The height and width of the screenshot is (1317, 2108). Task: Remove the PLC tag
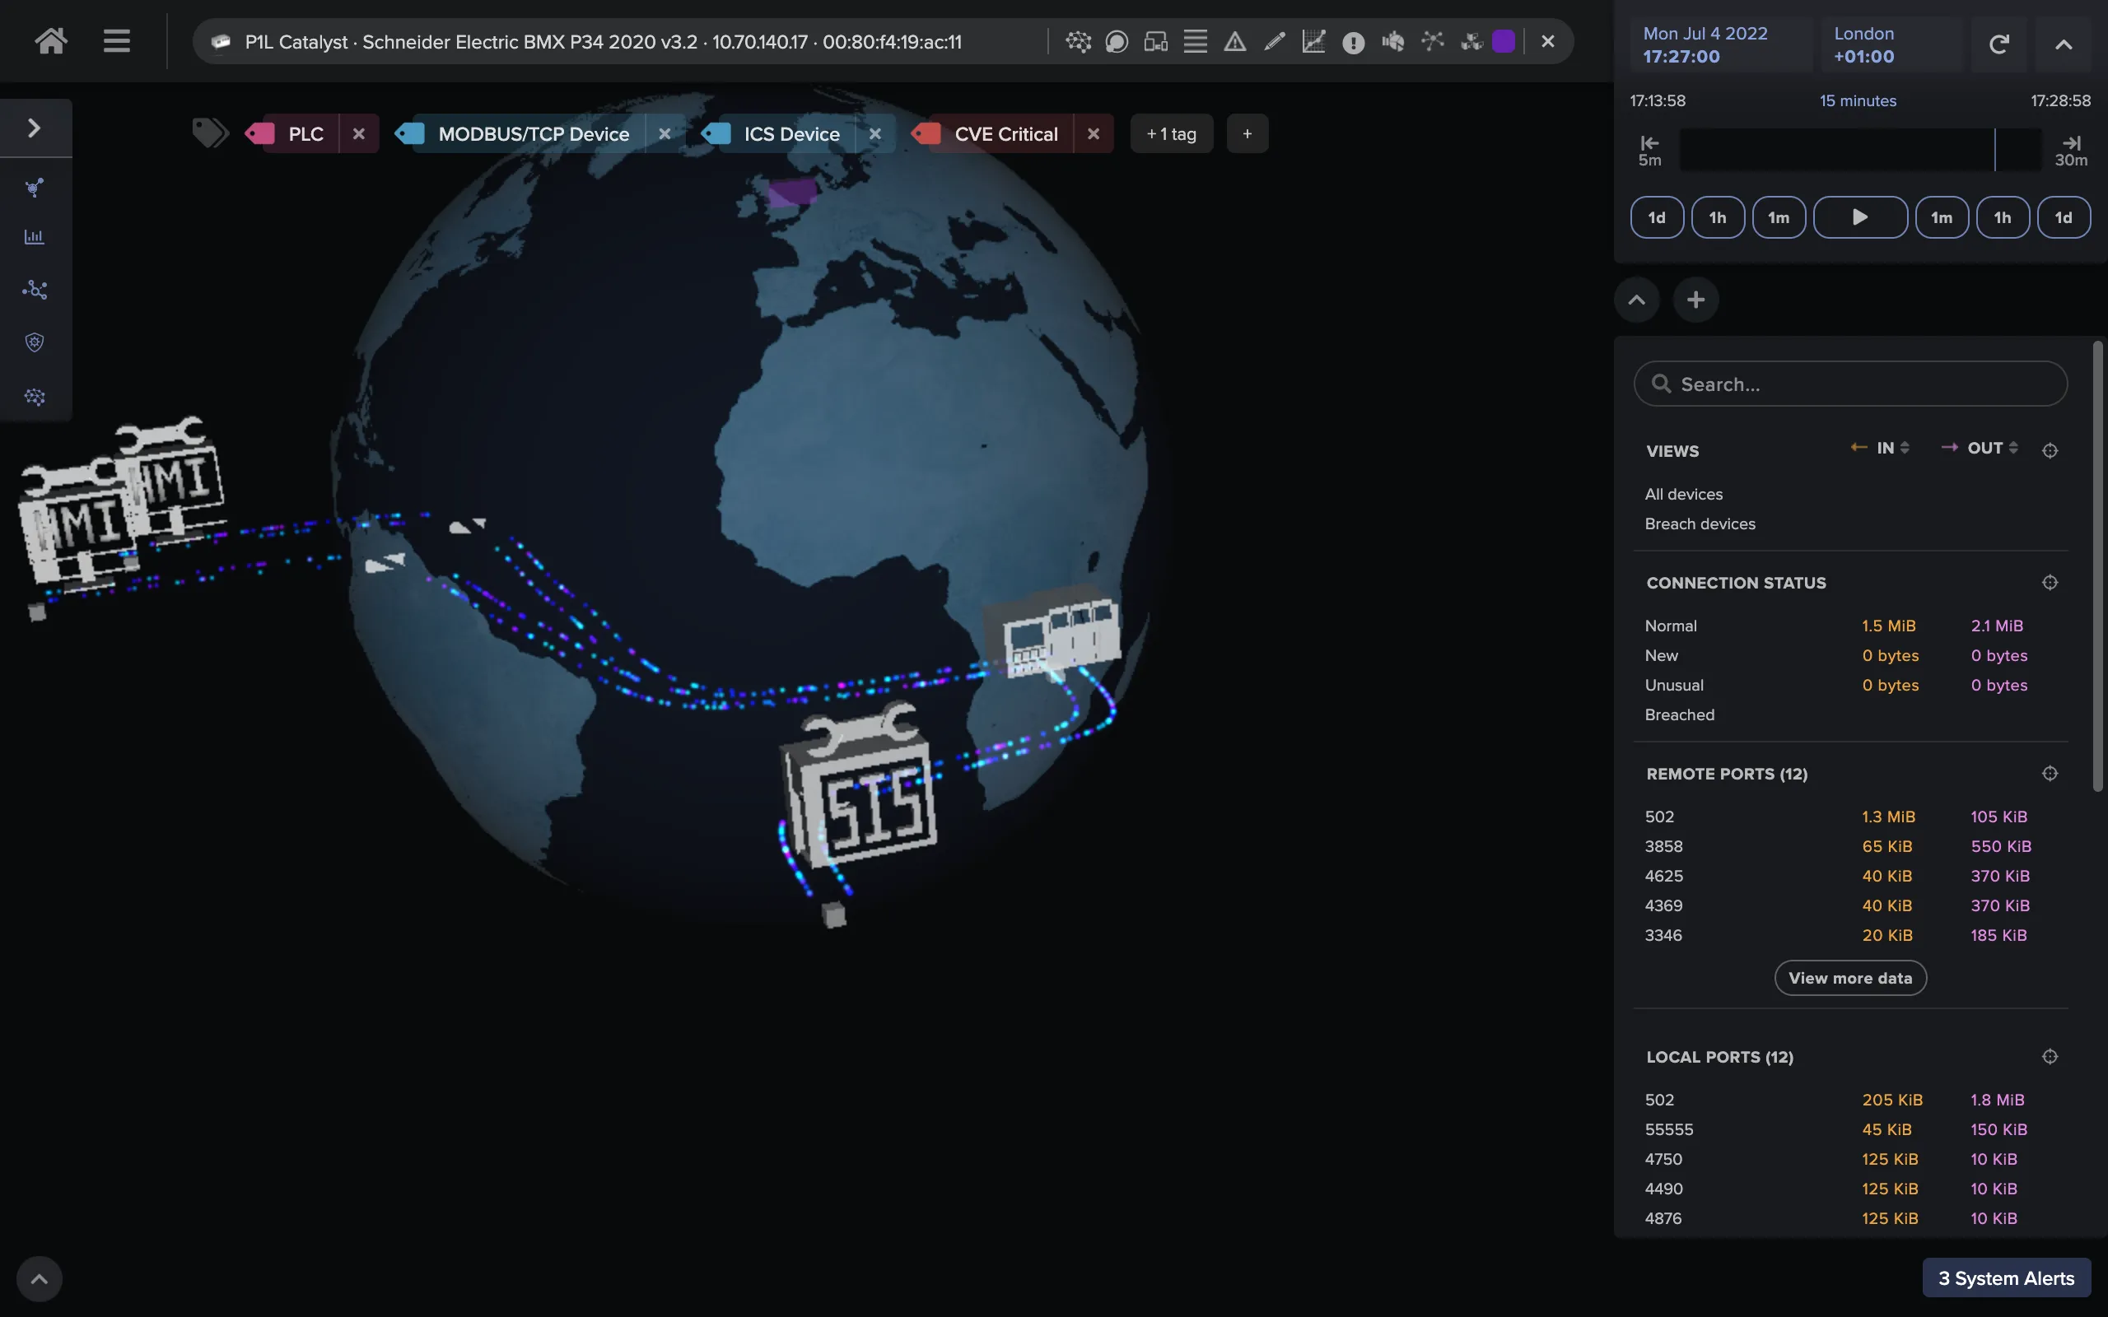click(x=358, y=134)
